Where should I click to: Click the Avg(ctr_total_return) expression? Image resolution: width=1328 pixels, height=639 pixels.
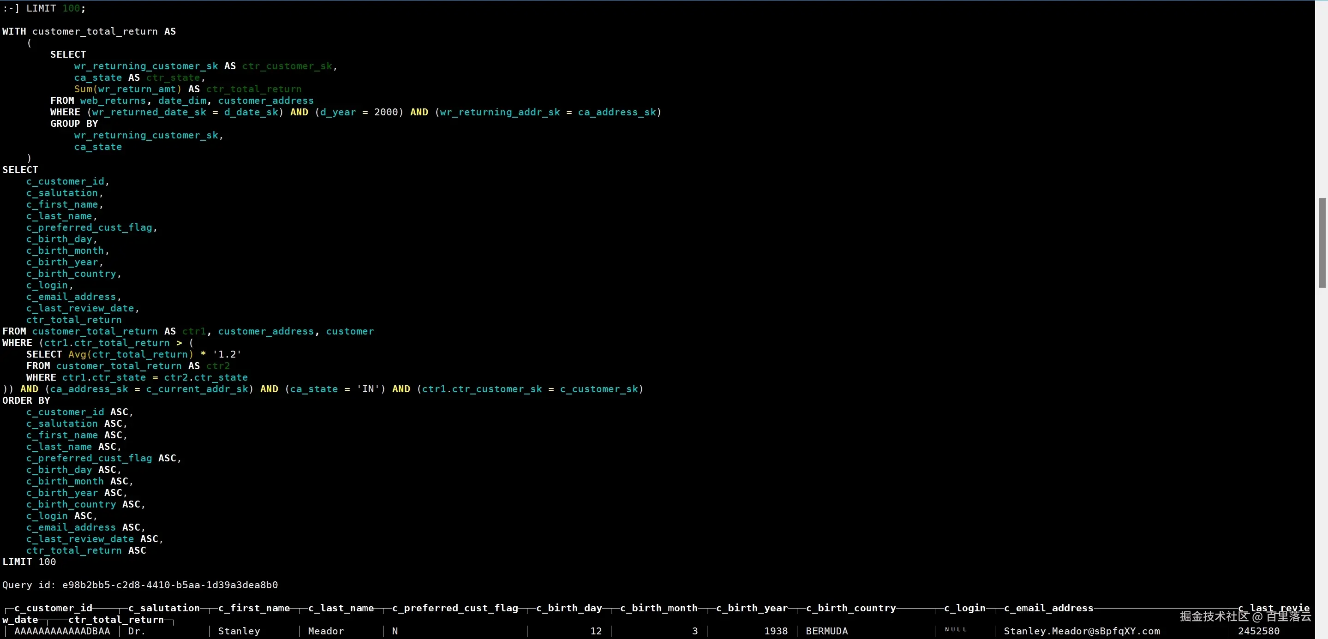131,354
